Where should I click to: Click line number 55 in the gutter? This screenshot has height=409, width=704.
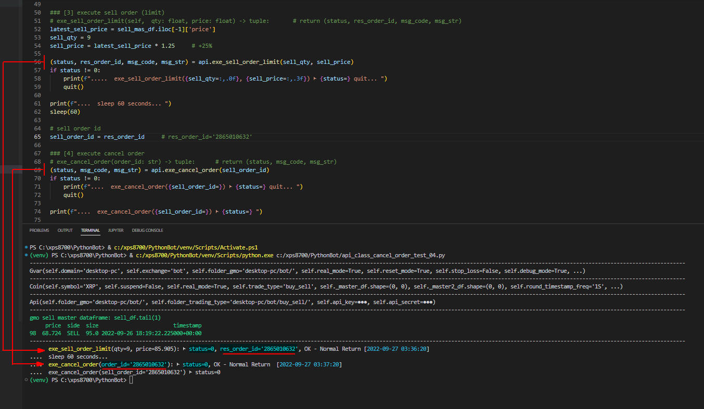pyautogui.click(x=37, y=54)
